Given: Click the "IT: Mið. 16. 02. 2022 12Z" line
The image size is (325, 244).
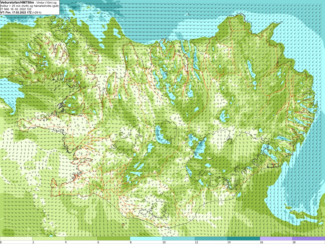Looking at the screenshot, I should tap(16, 9).
